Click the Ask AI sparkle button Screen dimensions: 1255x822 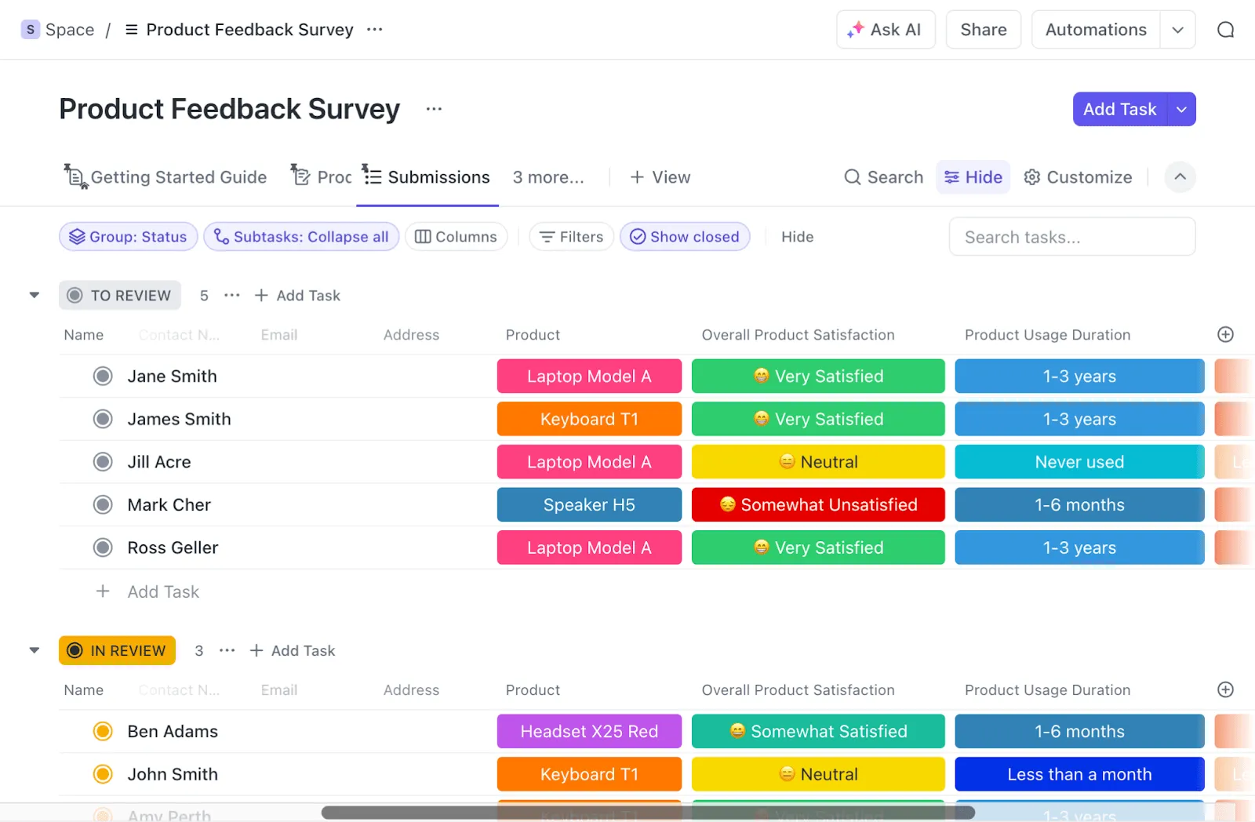tap(886, 30)
